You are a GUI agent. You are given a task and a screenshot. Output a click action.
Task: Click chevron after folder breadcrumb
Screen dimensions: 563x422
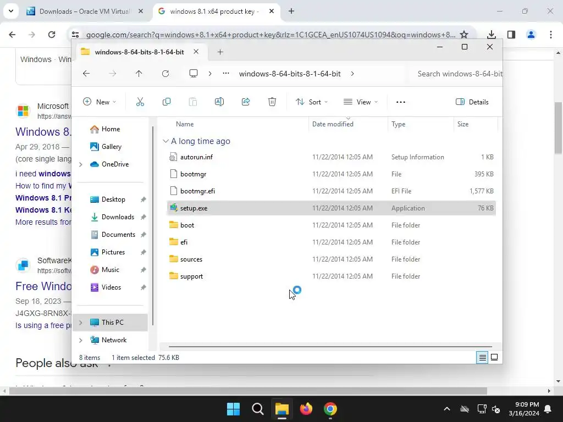352,74
